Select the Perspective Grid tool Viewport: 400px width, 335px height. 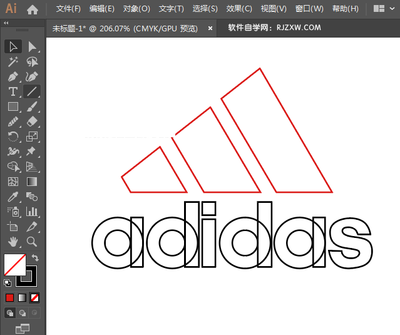(x=32, y=167)
